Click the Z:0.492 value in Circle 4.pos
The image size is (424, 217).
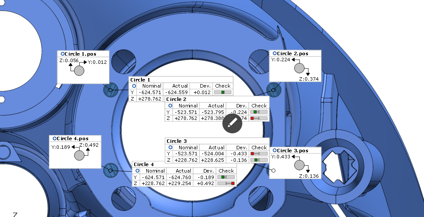(89, 145)
